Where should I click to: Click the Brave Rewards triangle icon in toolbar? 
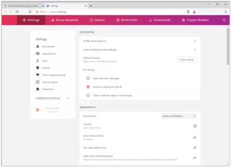click(x=194, y=12)
